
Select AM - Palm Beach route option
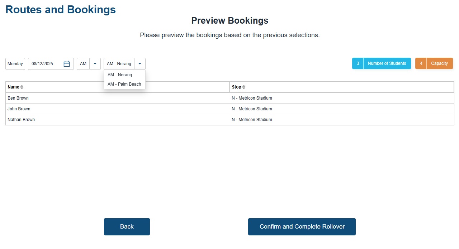point(124,84)
